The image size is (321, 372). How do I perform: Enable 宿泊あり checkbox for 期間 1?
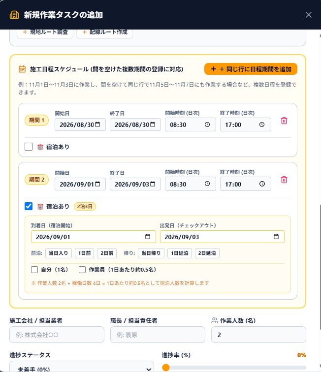point(29,147)
